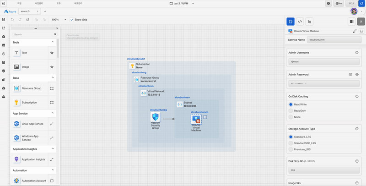366x186 pixels.
Task: Select None for Os Disk Caching
Action: point(291,117)
